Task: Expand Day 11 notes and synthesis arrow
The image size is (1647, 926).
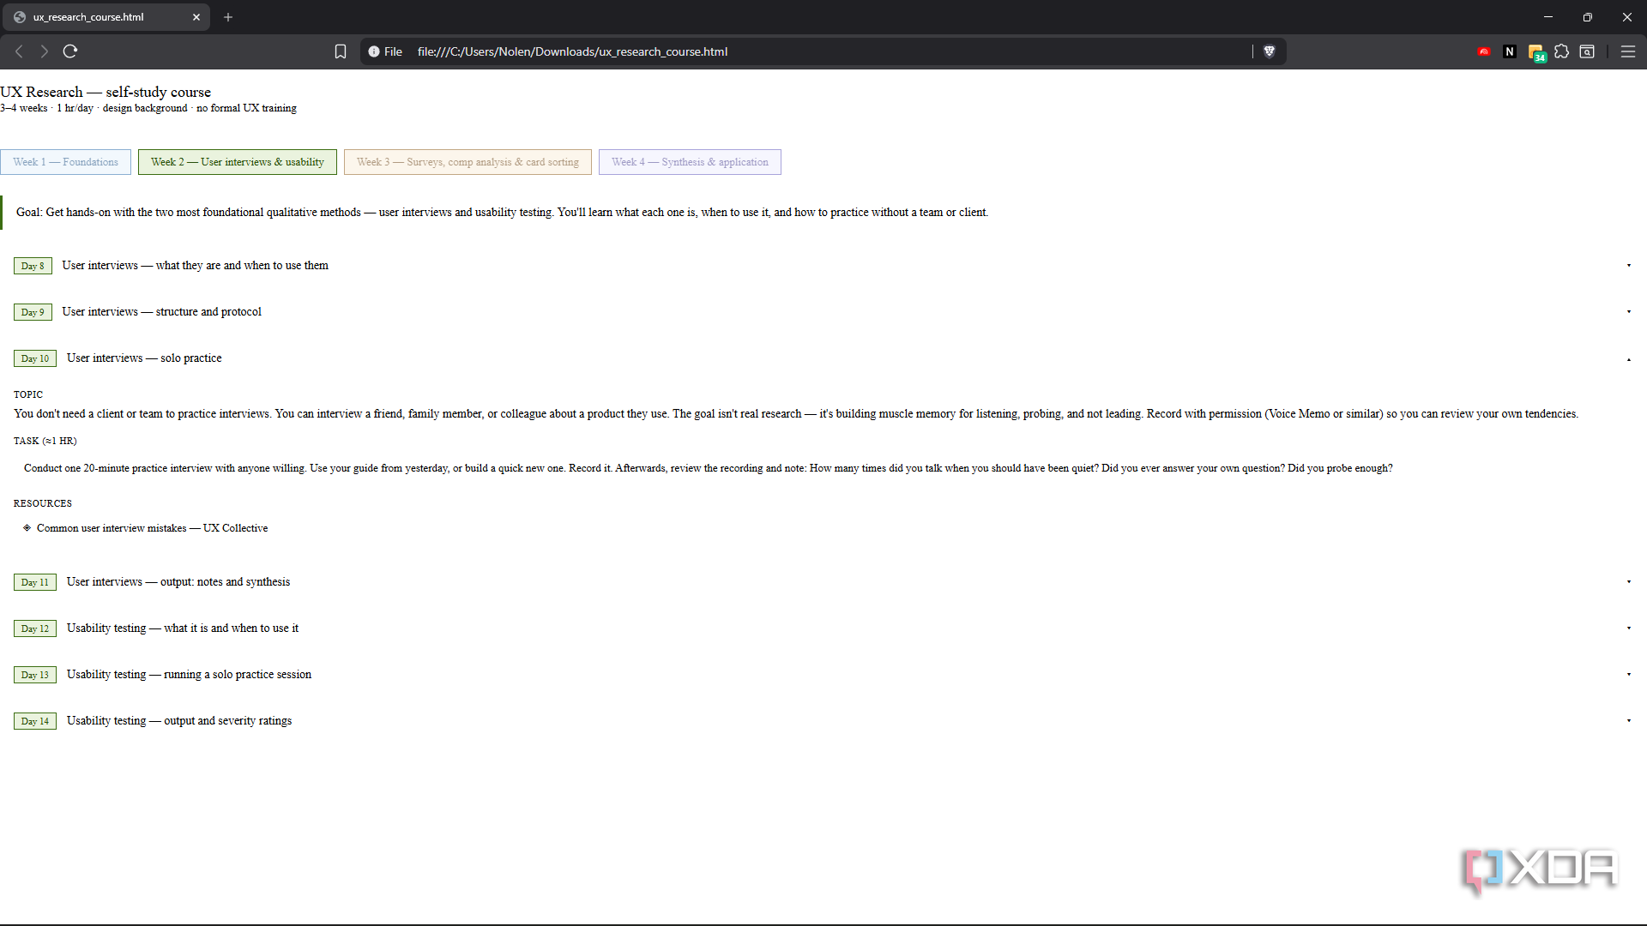Action: coord(1629,582)
